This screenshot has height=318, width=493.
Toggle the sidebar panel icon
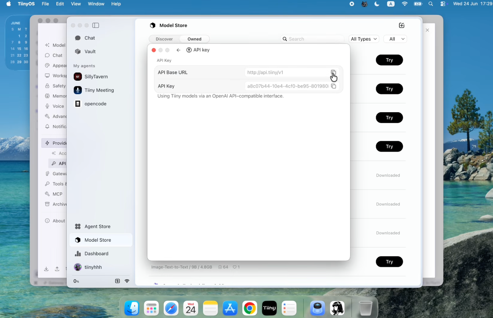pos(96,25)
